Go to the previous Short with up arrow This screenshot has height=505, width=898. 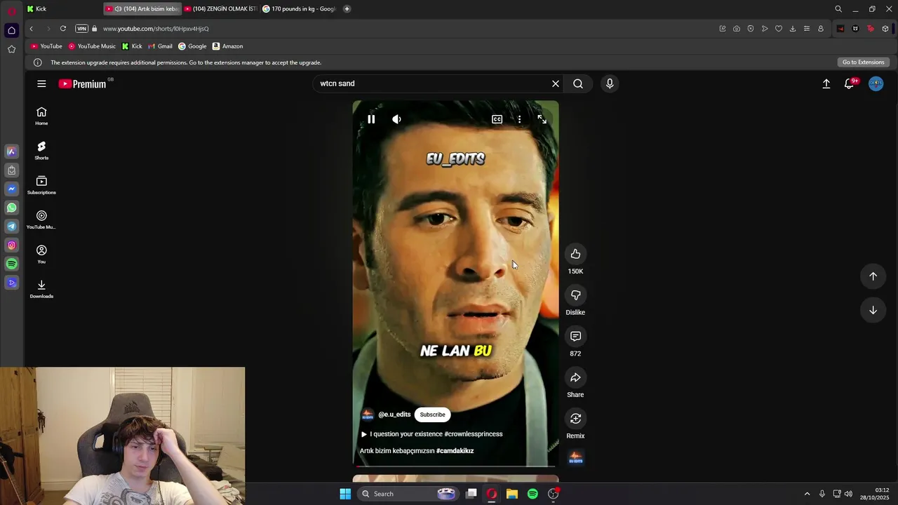[873, 276]
